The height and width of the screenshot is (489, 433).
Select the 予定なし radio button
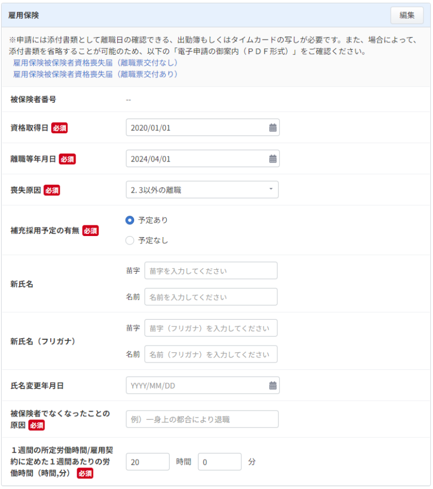[130, 241]
